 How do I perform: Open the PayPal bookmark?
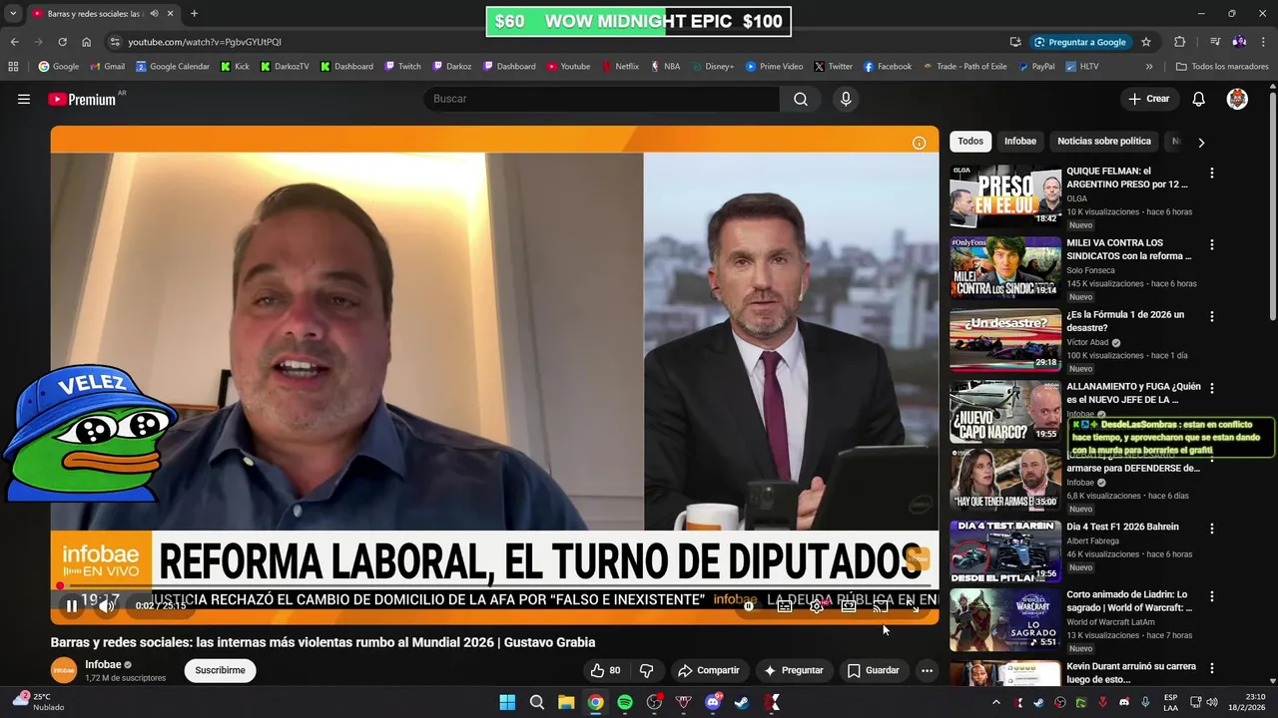point(1035,67)
